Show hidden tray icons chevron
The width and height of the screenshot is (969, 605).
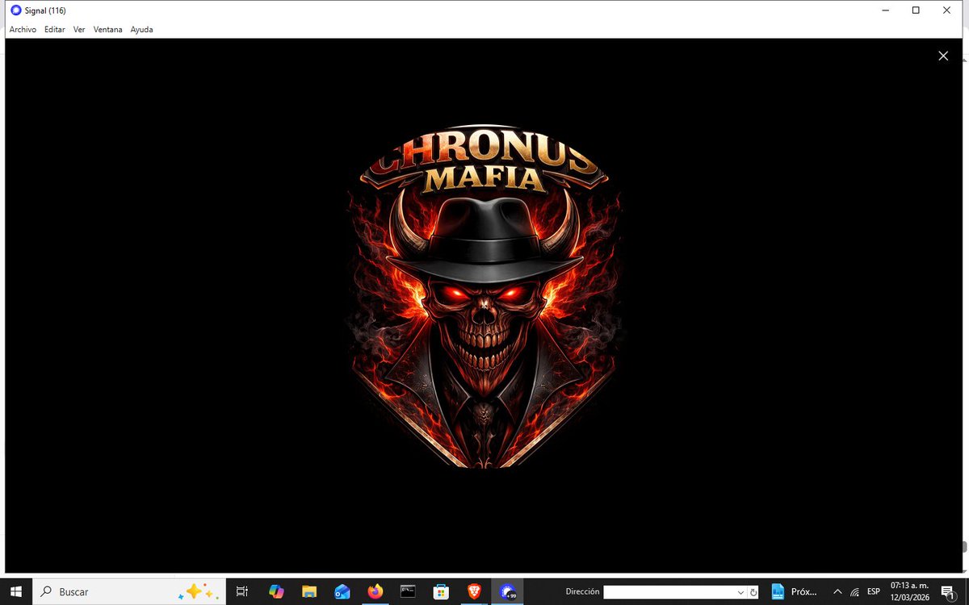[x=837, y=591]
